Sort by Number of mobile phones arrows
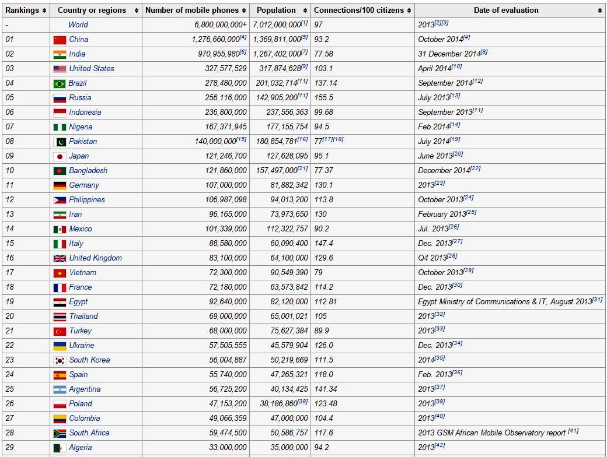This screenshot has height=457, width=607. point(244,10)
